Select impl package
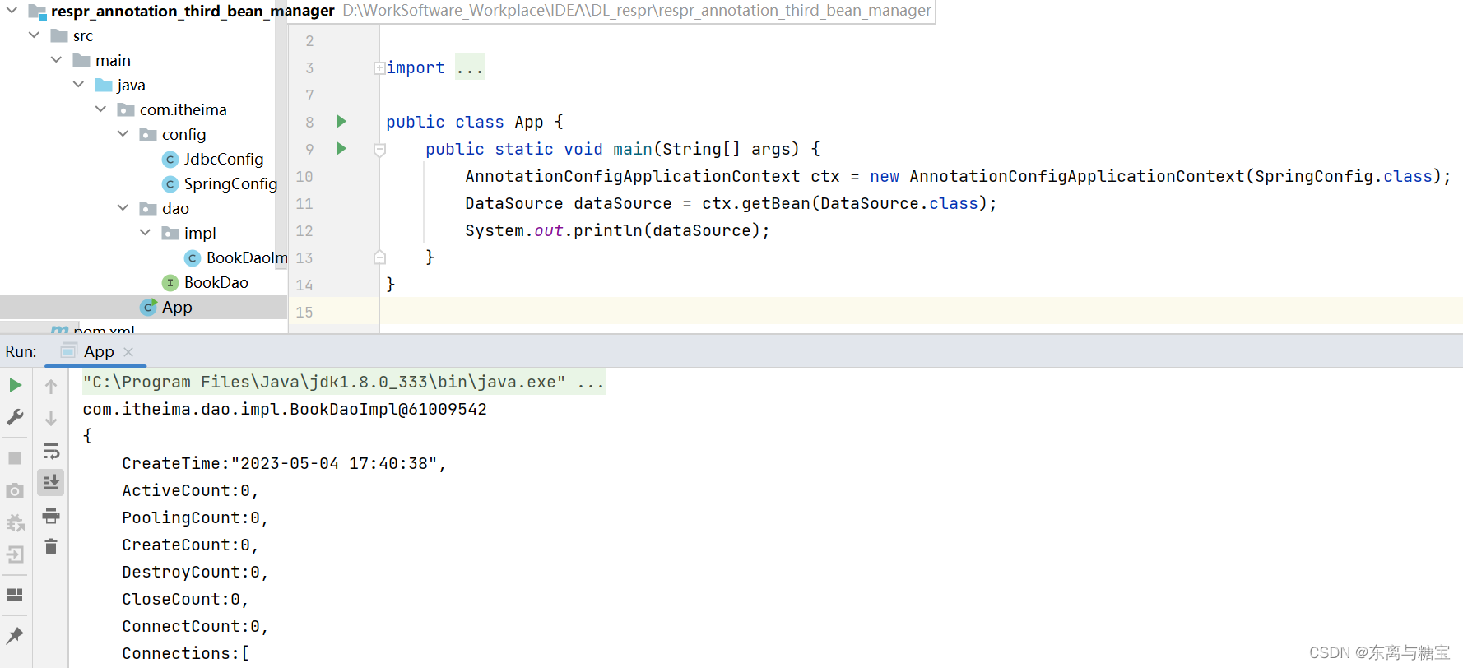This screenshot has height=668, width=1463. pos(200,233)
